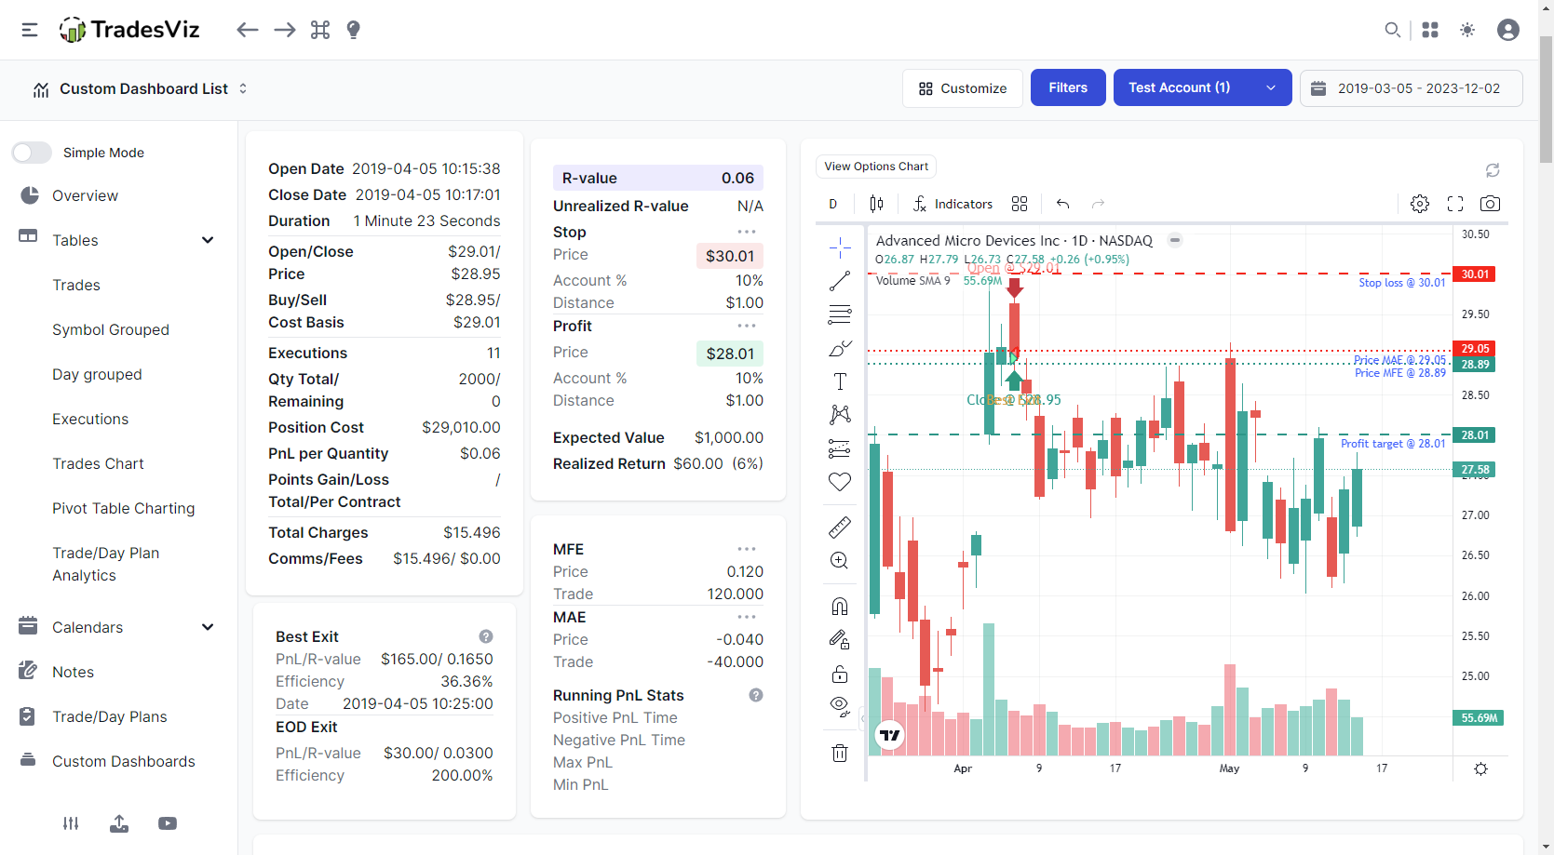Toggle the magnet snap mode
The height and width of the screenshot is (855, 1554).
[x=840, y=607]
